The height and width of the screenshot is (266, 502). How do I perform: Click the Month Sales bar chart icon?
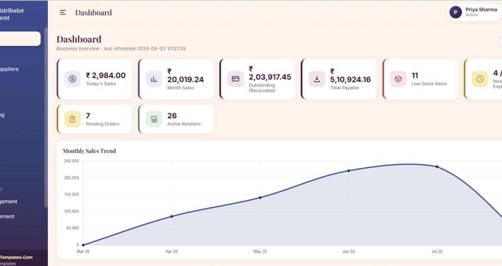154,79
